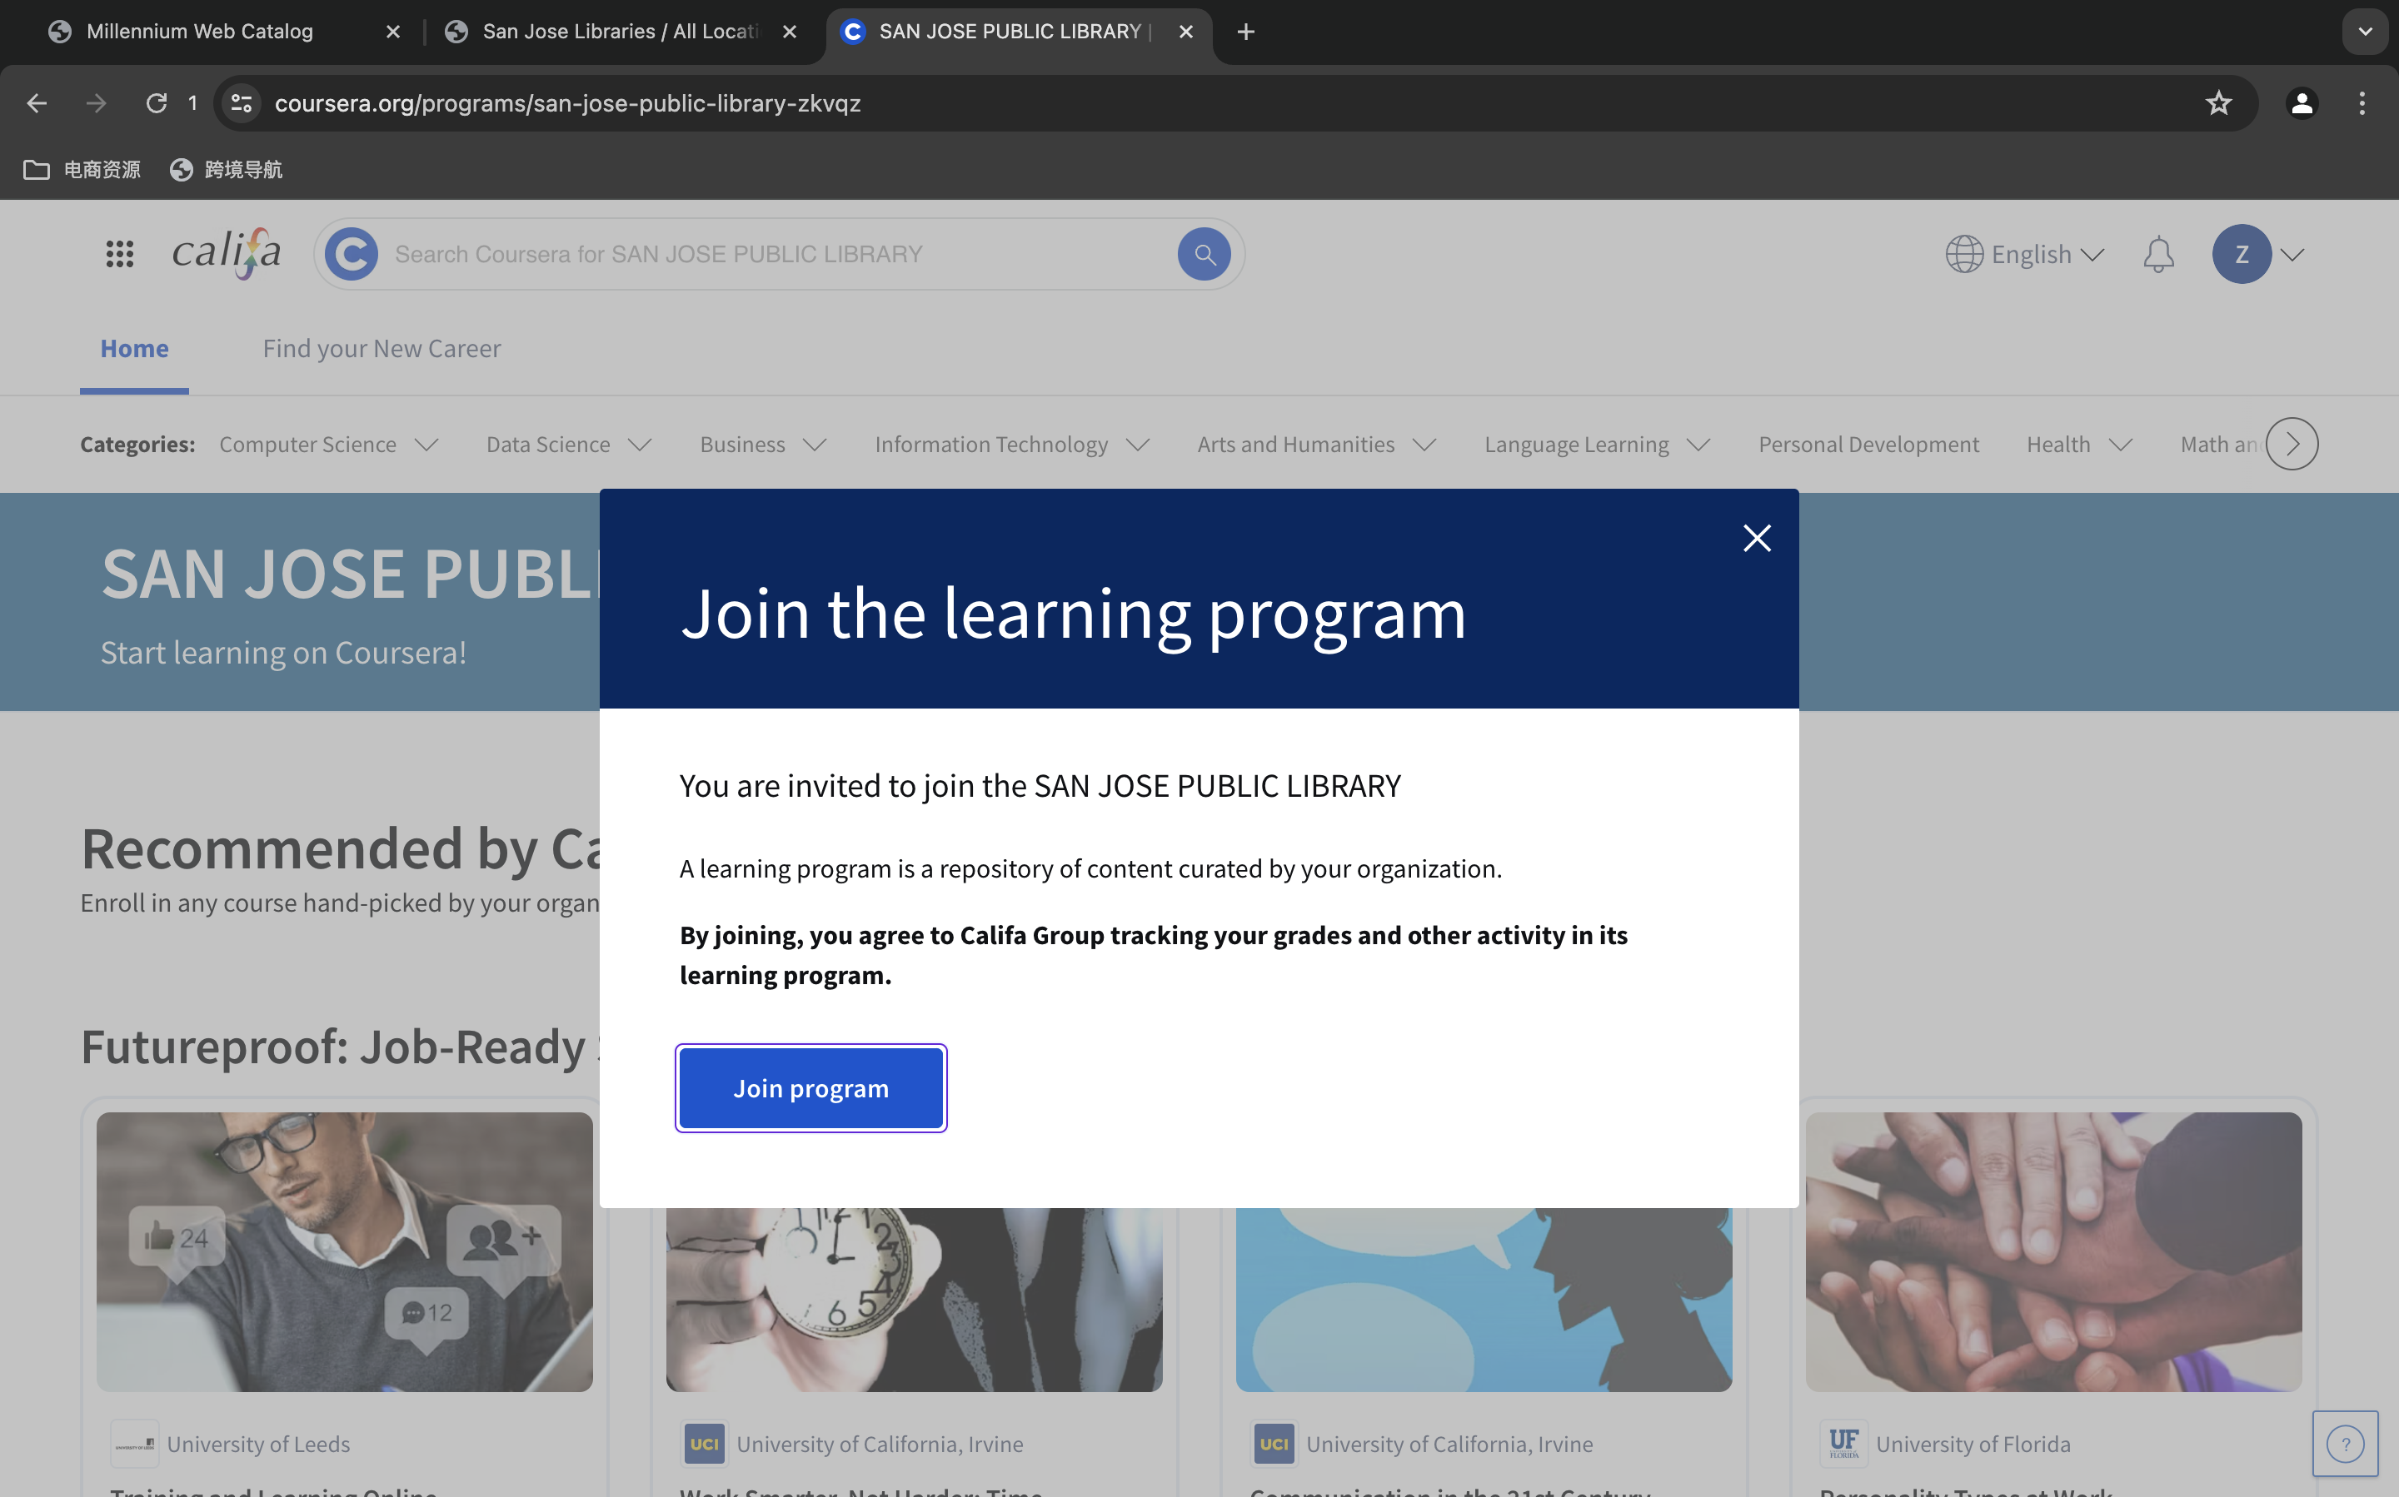The width and height of the screenshot is (2399, 1497).
Task: Click the browser forward arrow
Action: pyautogui.click(x=96, y=103)
